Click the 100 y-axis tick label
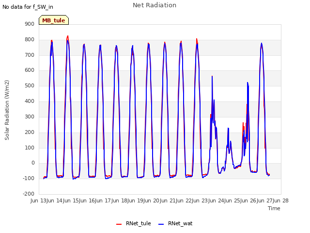 point(30,148)
